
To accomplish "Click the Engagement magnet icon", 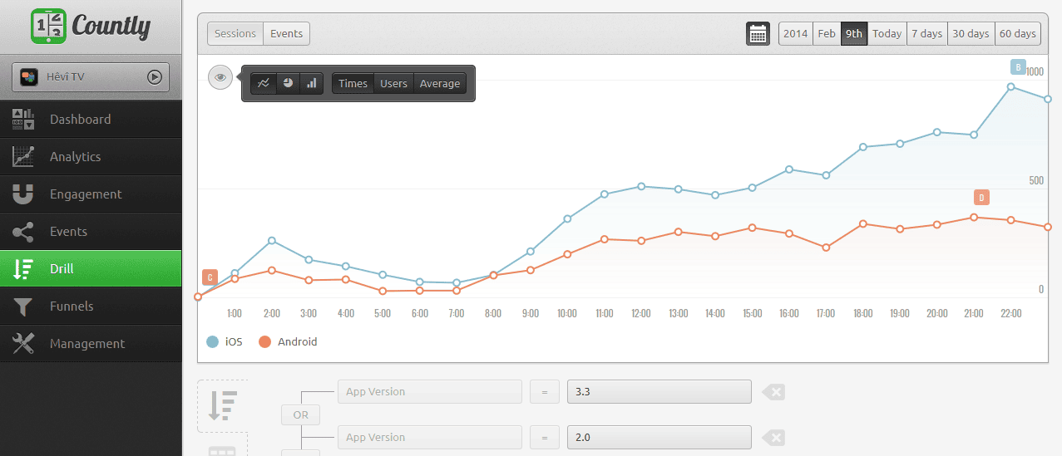I will point(23,194).
